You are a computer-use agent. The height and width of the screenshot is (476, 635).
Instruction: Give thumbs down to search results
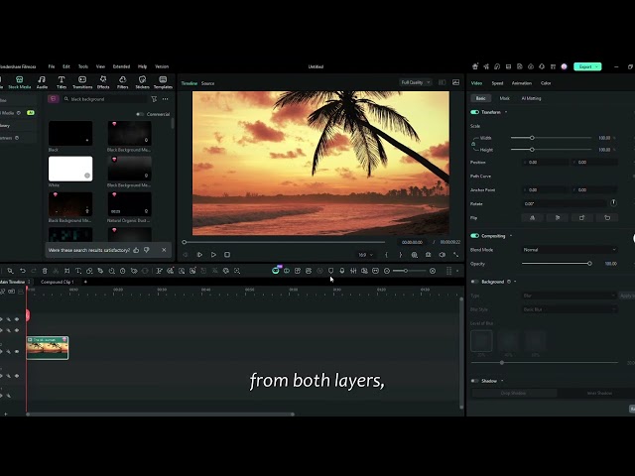[147, 250]
